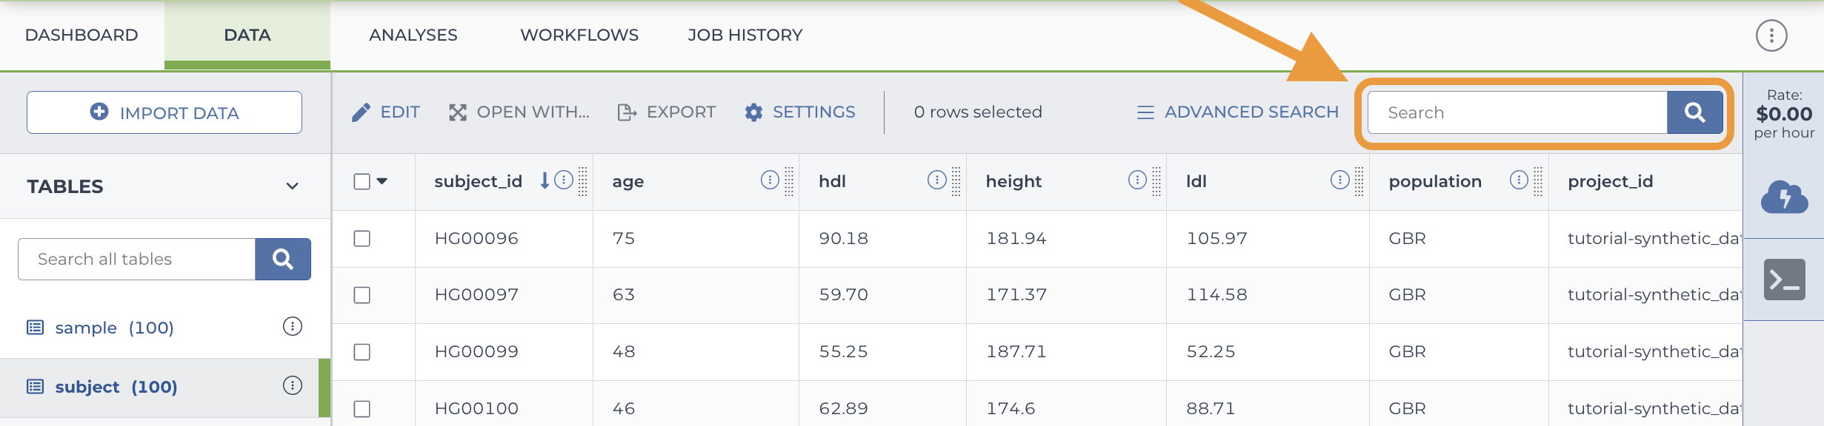Open the three-dot menu at top right

(x=1771, y=35)
